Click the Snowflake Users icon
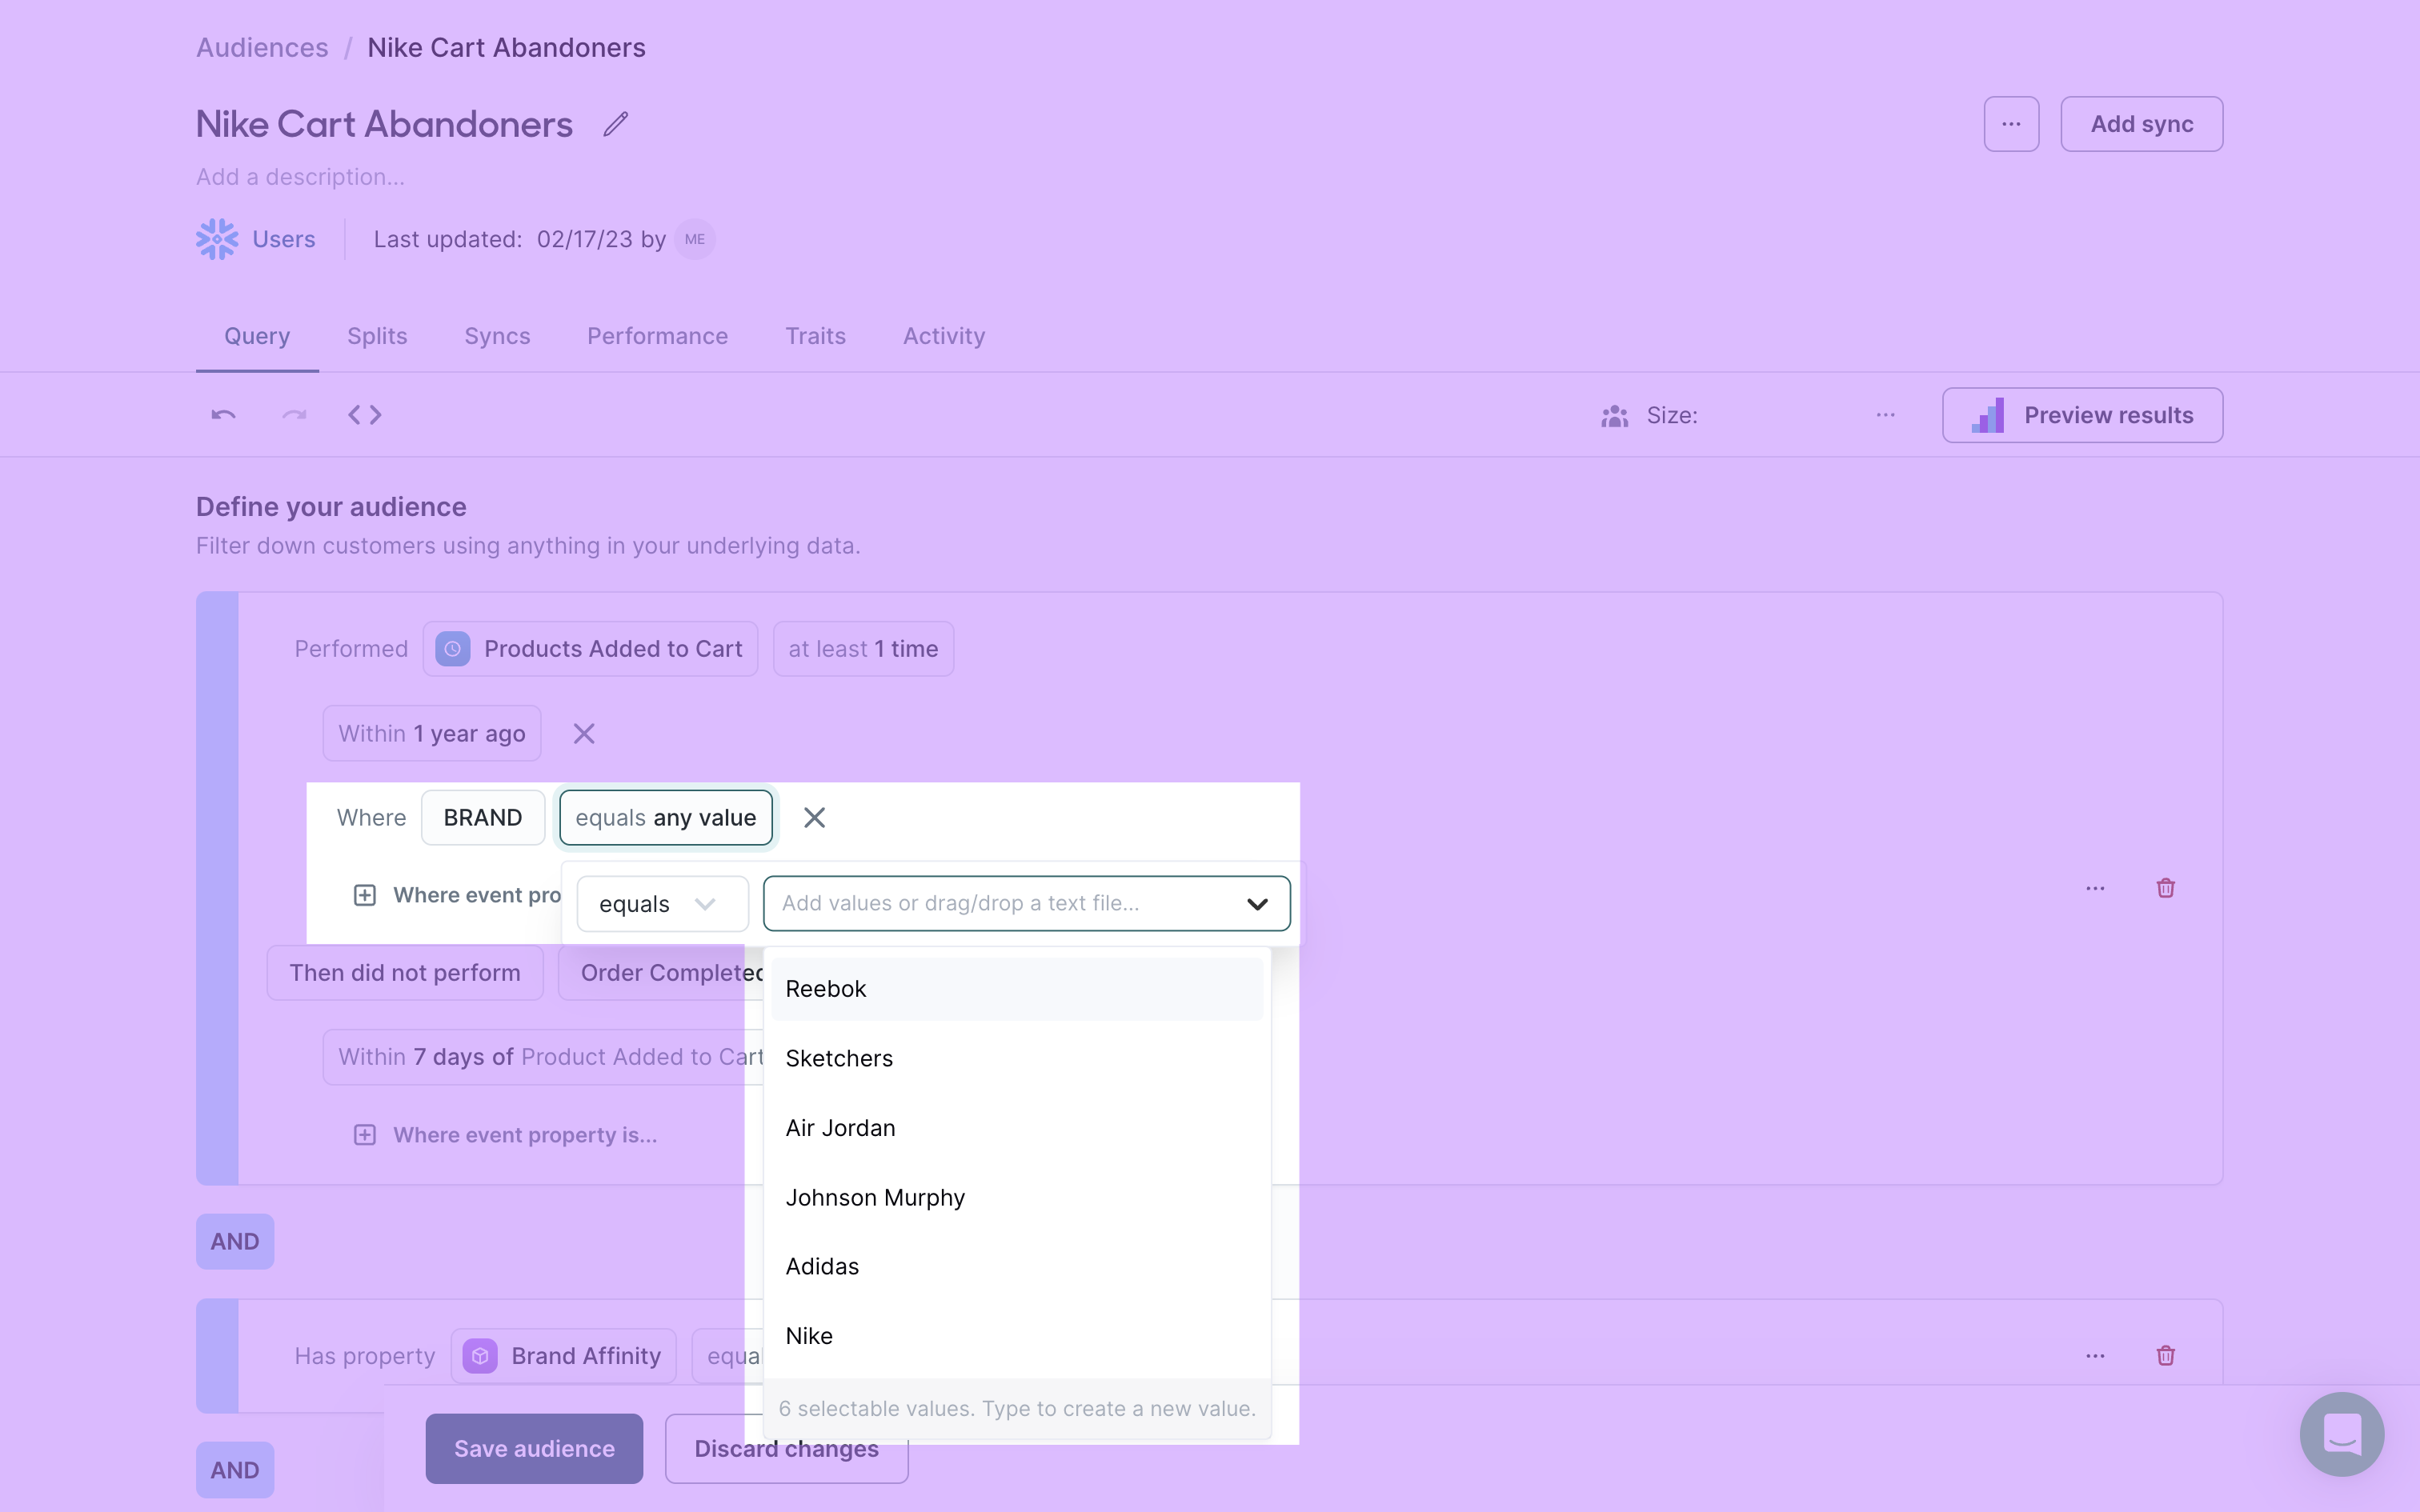Image resolution: width=2420 pixels, height=1512 pixels. click(214, 238)
